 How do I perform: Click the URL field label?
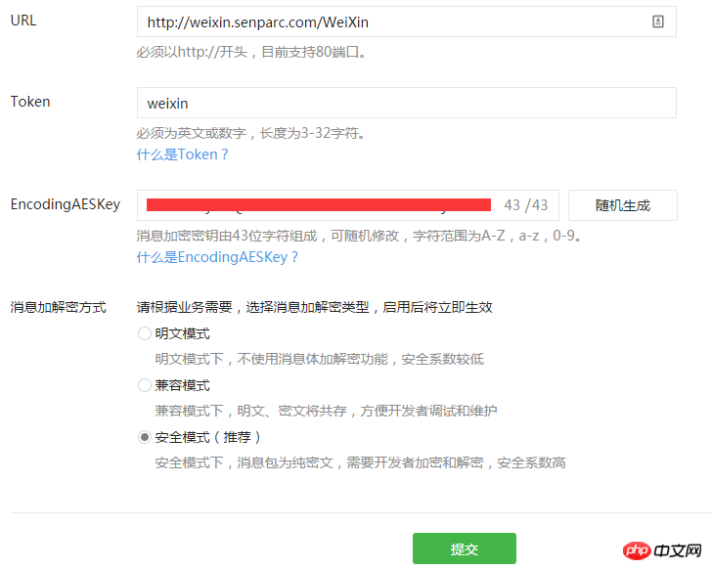click(23, 21)
